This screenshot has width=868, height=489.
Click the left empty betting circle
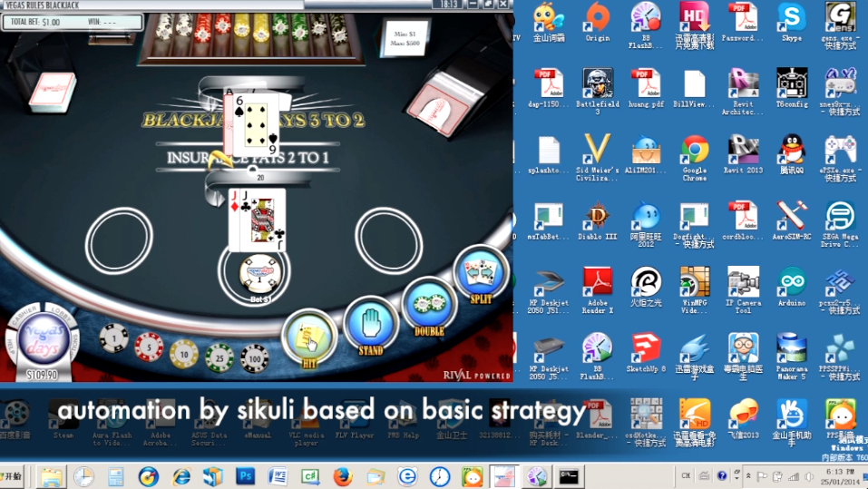(119, 241)
